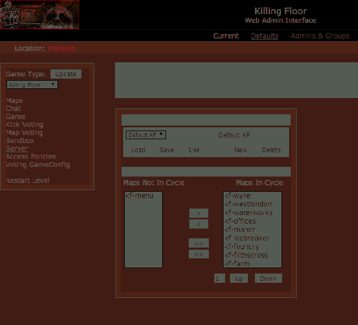The height and width of the screenshot is (325, 358).
Task: Select kf-menu in Maps Not In Cycle
Action: [x=143, y=196]
